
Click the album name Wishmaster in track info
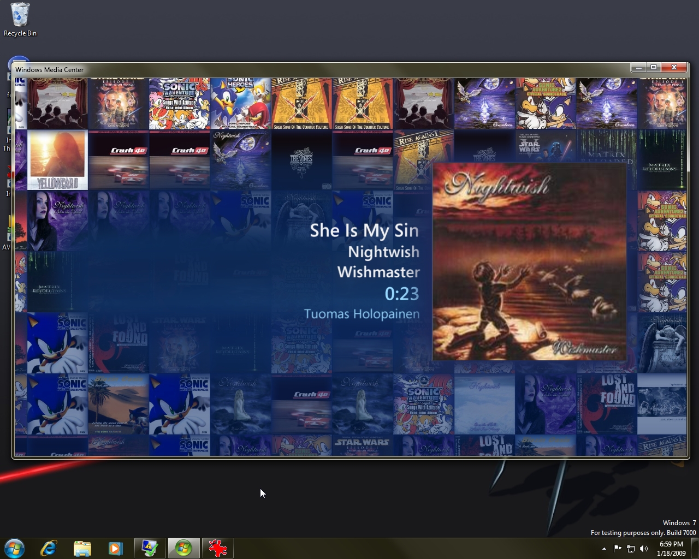click(378, 272)
